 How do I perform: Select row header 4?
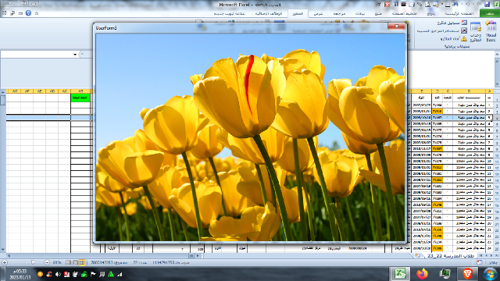[x=497, y=118]
